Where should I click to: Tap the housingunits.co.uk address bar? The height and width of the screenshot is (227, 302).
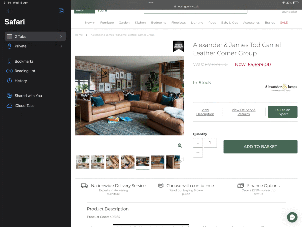coord(186,6)
